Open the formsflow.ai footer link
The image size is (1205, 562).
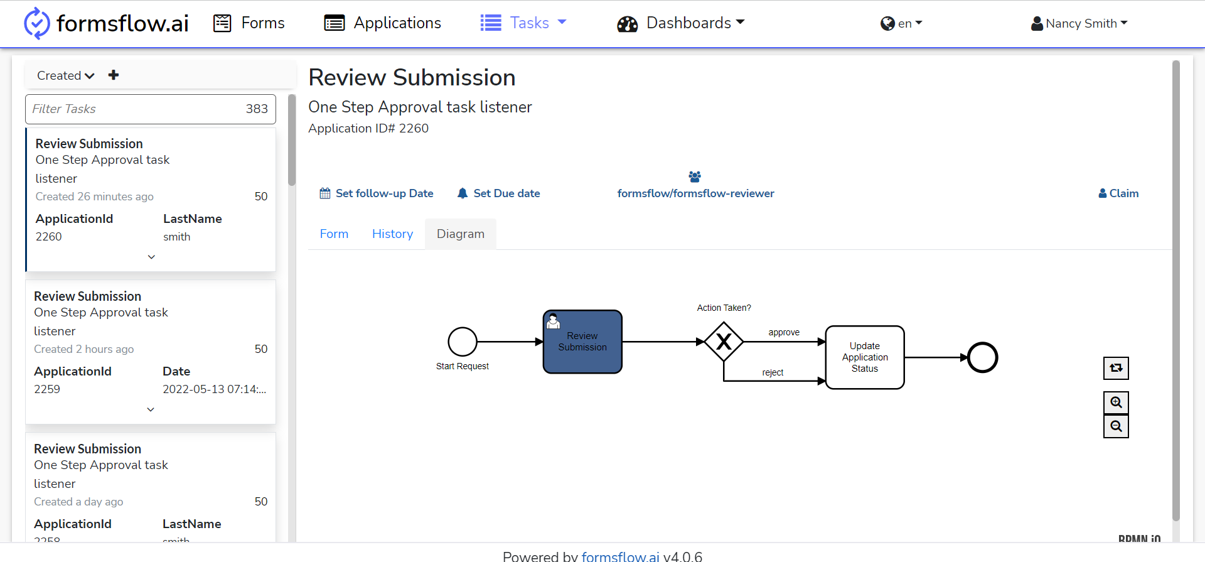click(620, 556)
